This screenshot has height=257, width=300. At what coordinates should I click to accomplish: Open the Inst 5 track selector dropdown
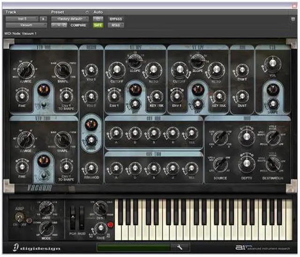coord(22,19)
